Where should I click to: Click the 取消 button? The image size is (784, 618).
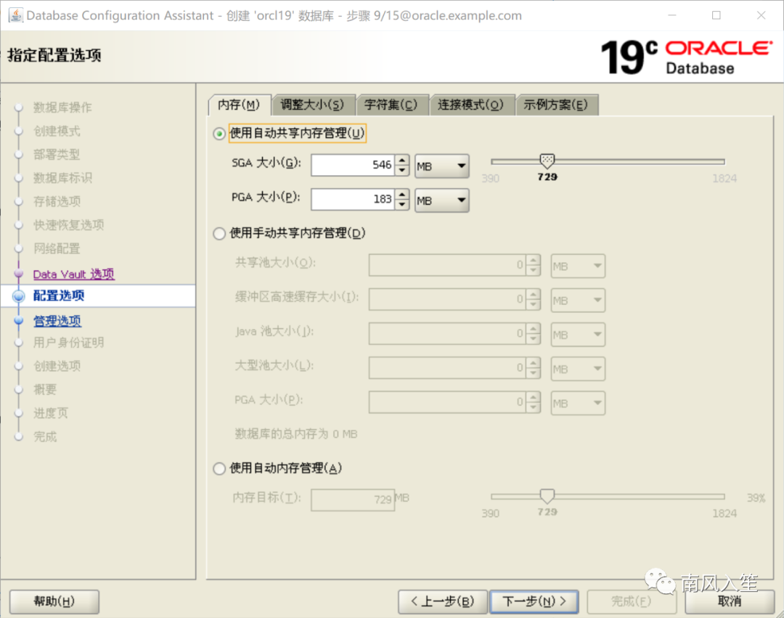[730, 601]
